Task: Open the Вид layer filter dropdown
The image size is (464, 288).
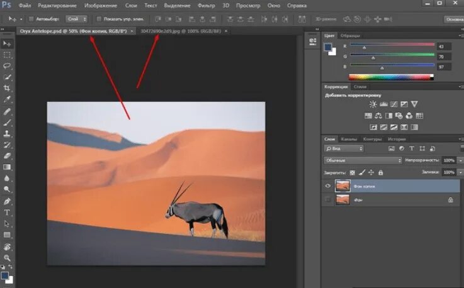Action: [x=344, y=148]
